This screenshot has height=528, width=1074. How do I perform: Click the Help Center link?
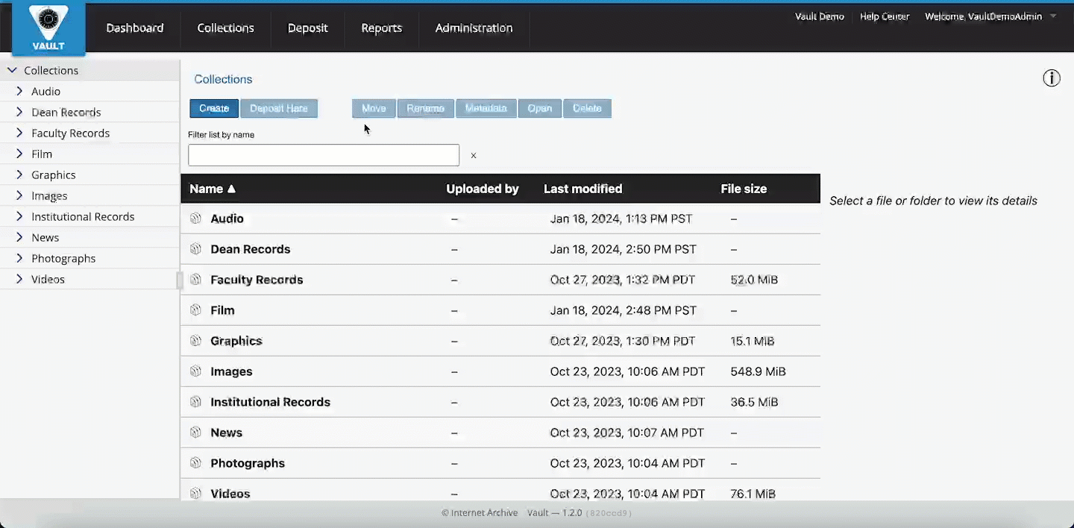(884, 16)
